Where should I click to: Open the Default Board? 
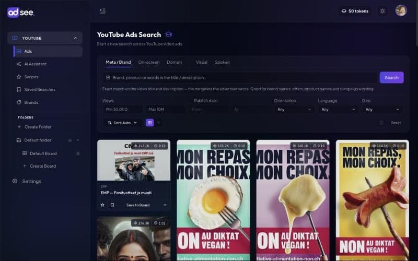tap(43, 153)
